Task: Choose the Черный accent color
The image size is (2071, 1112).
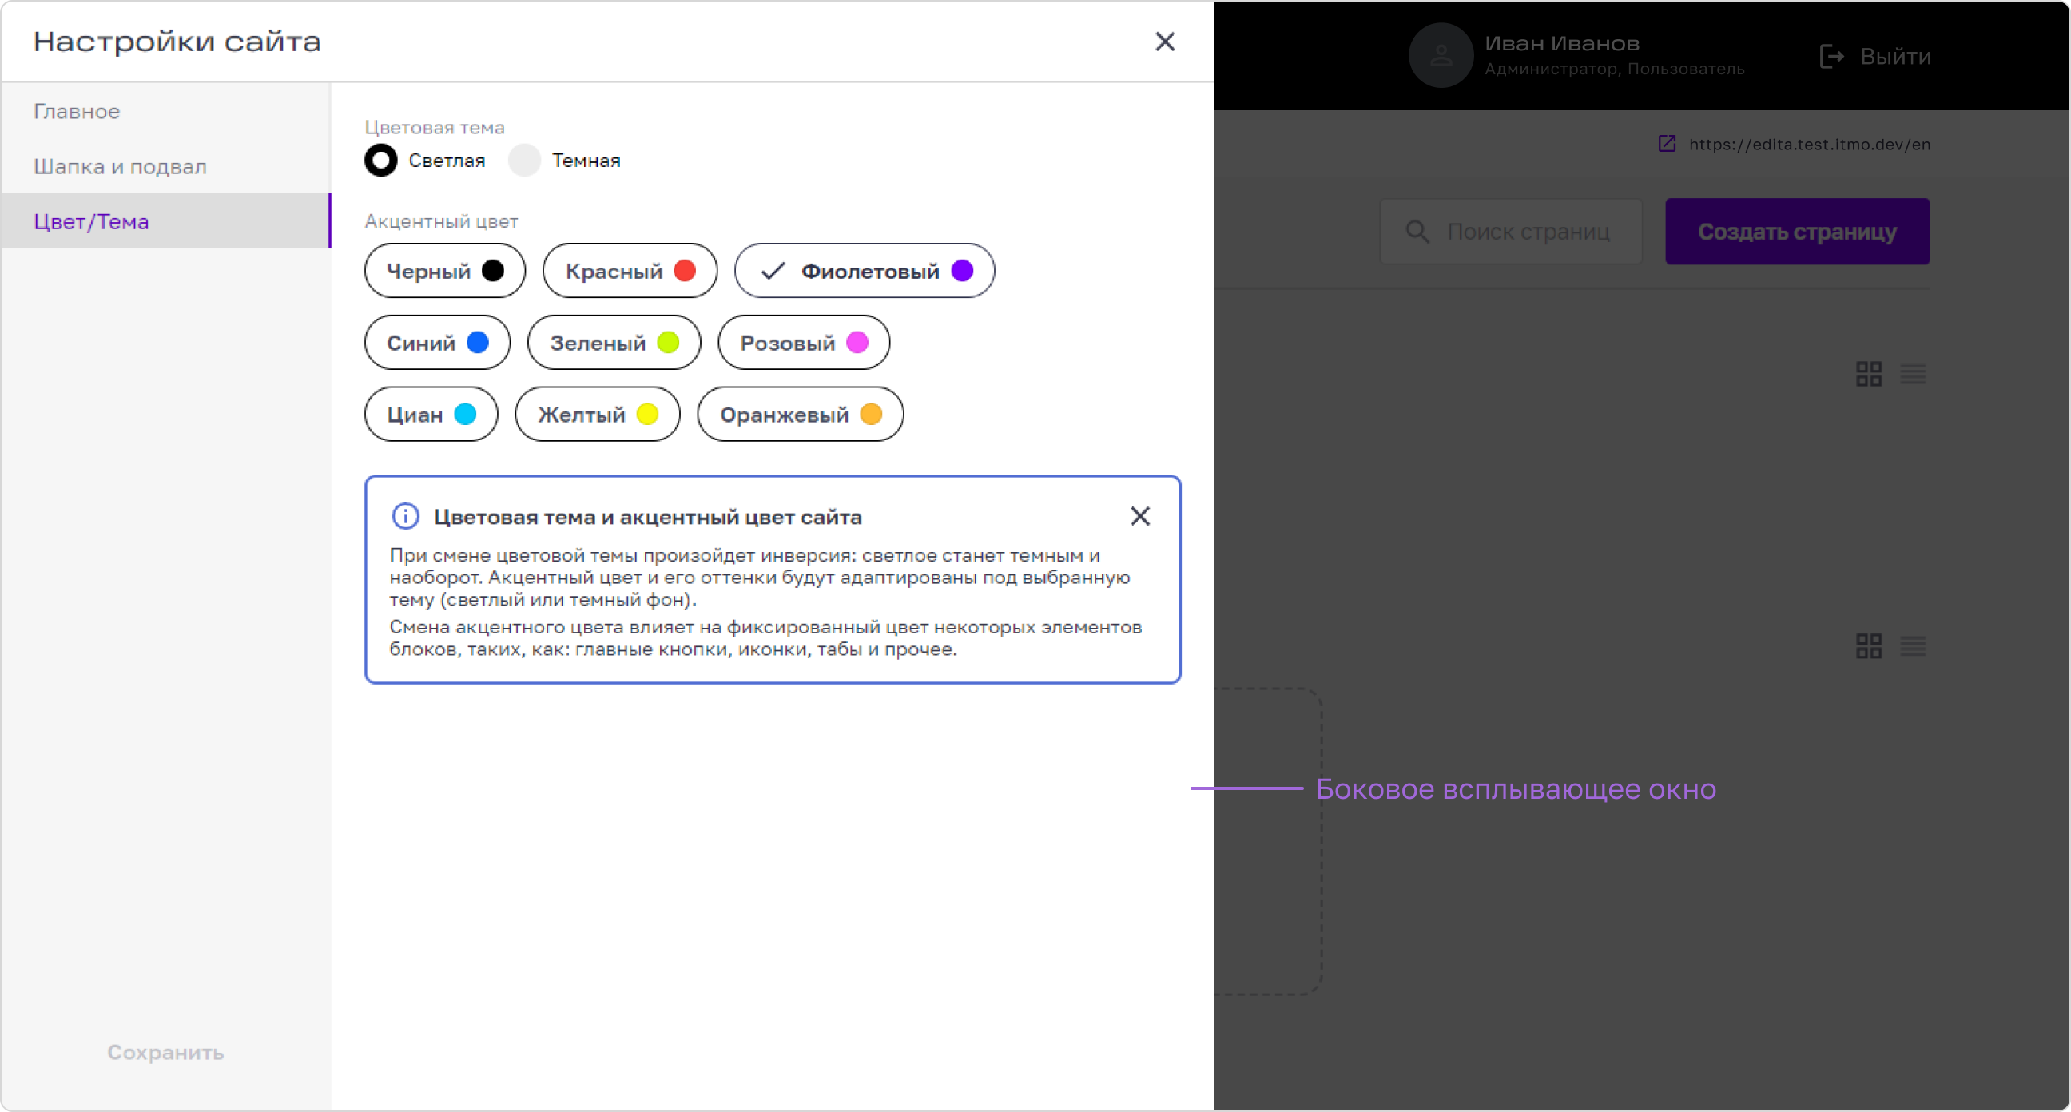Action: point(444,271)
